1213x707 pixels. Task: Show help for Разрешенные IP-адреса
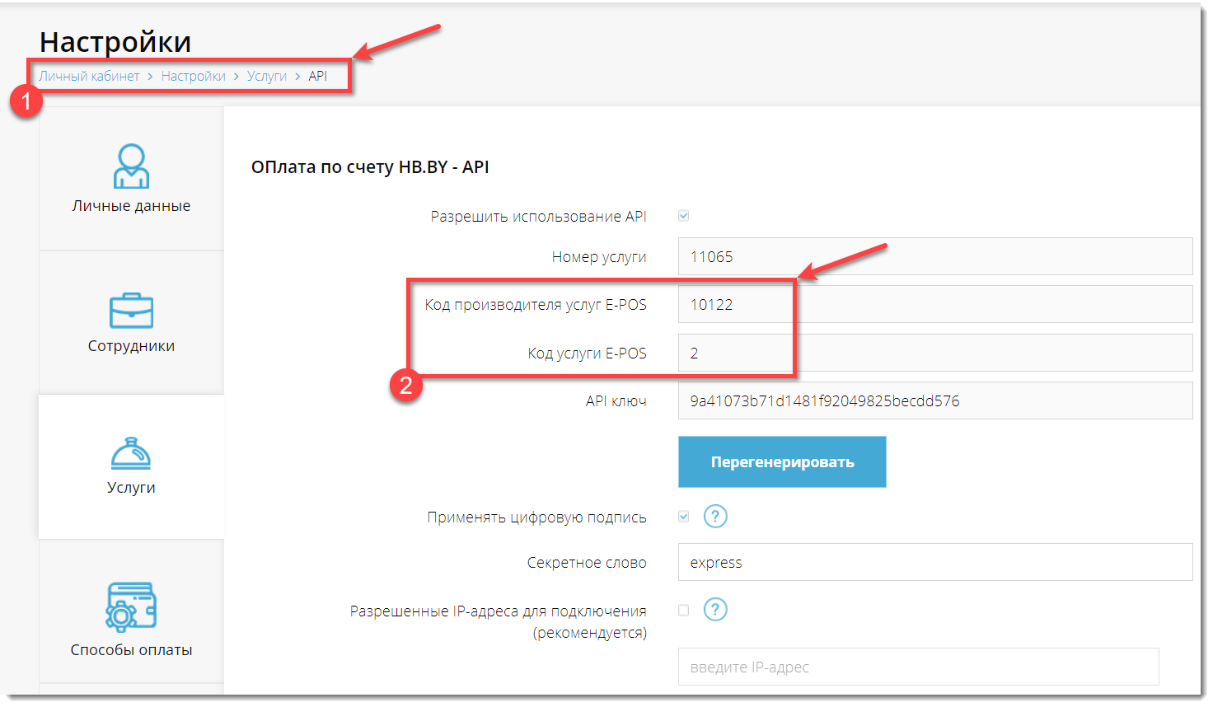click(715, 610)
